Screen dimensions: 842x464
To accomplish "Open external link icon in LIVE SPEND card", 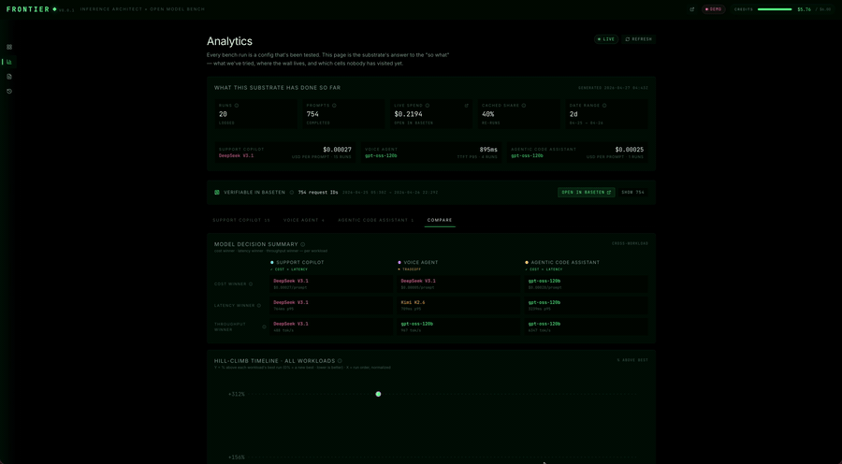I will (466, 106).
